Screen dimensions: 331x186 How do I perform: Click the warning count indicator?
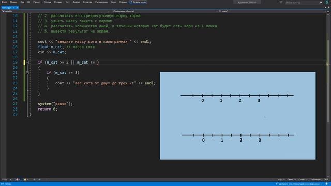[x=26, y=179]
